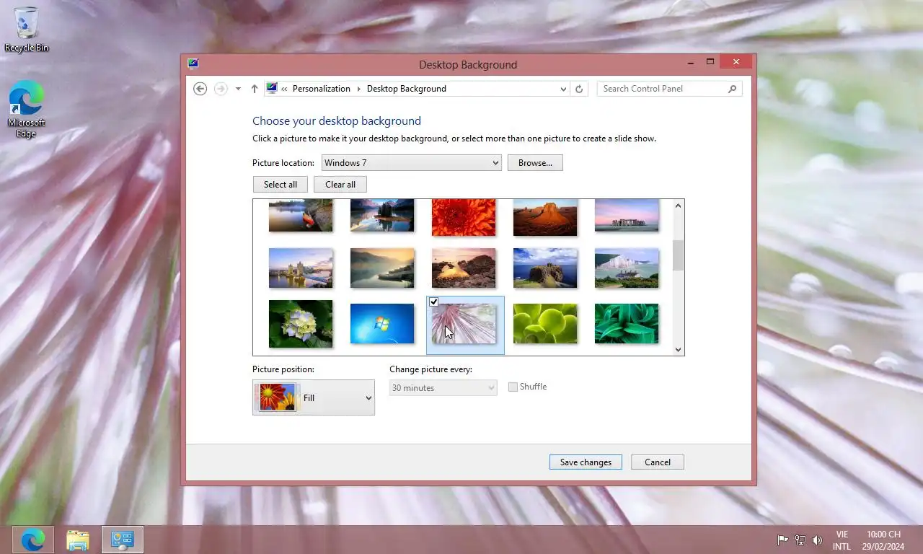Select the misty golden lake boats wallpaper
This screenshot has height=554, width=923.
pyautogui.click(x=382, y=268)
